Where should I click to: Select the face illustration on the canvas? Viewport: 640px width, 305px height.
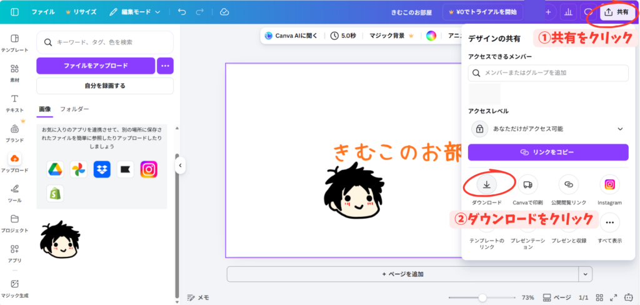point(354,191)
